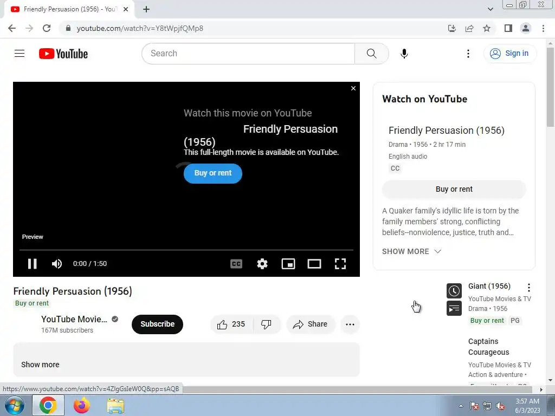Open taskbar clock showing 3:57 AM
Viewport: 555px width, 416px height.
pyautogui.click(x=527, y=406)
